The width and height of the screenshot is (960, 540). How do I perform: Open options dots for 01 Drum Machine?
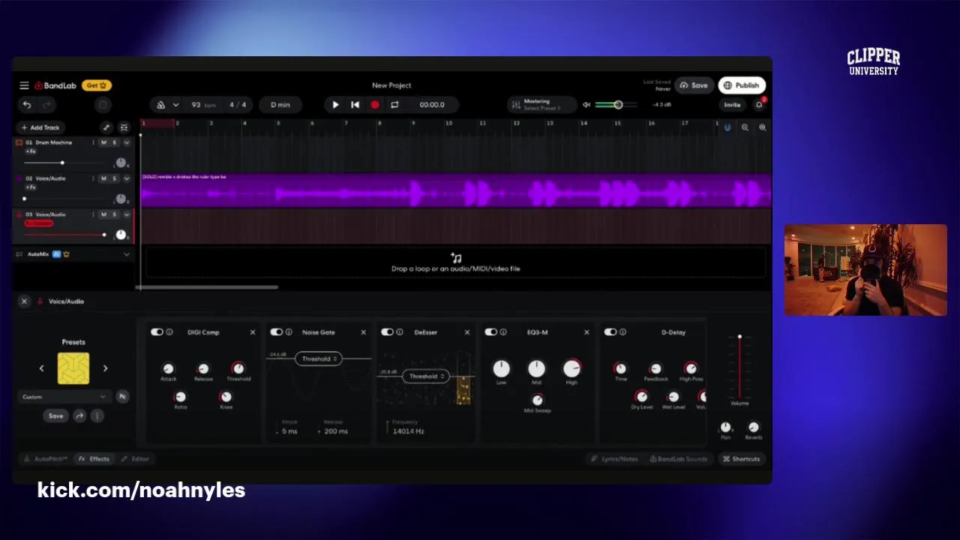tap(93, 142)
